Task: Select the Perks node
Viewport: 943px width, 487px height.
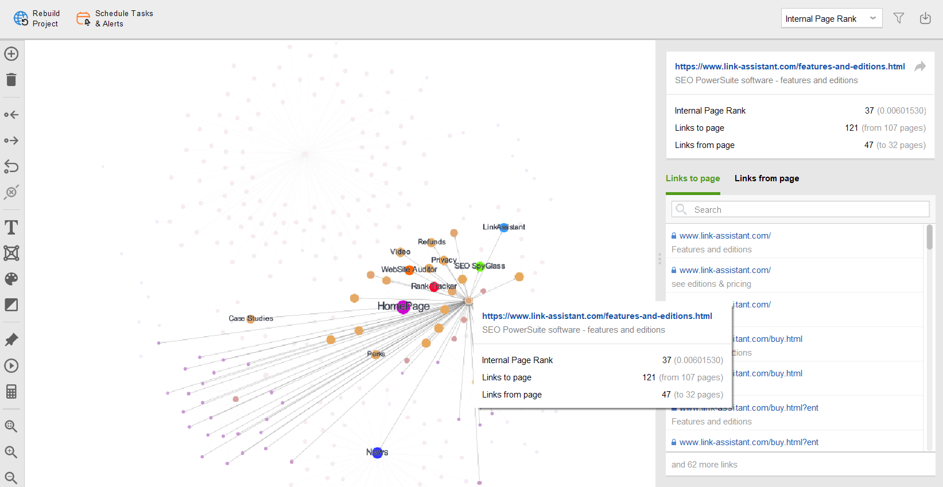Action: click(x=376, y=354)
